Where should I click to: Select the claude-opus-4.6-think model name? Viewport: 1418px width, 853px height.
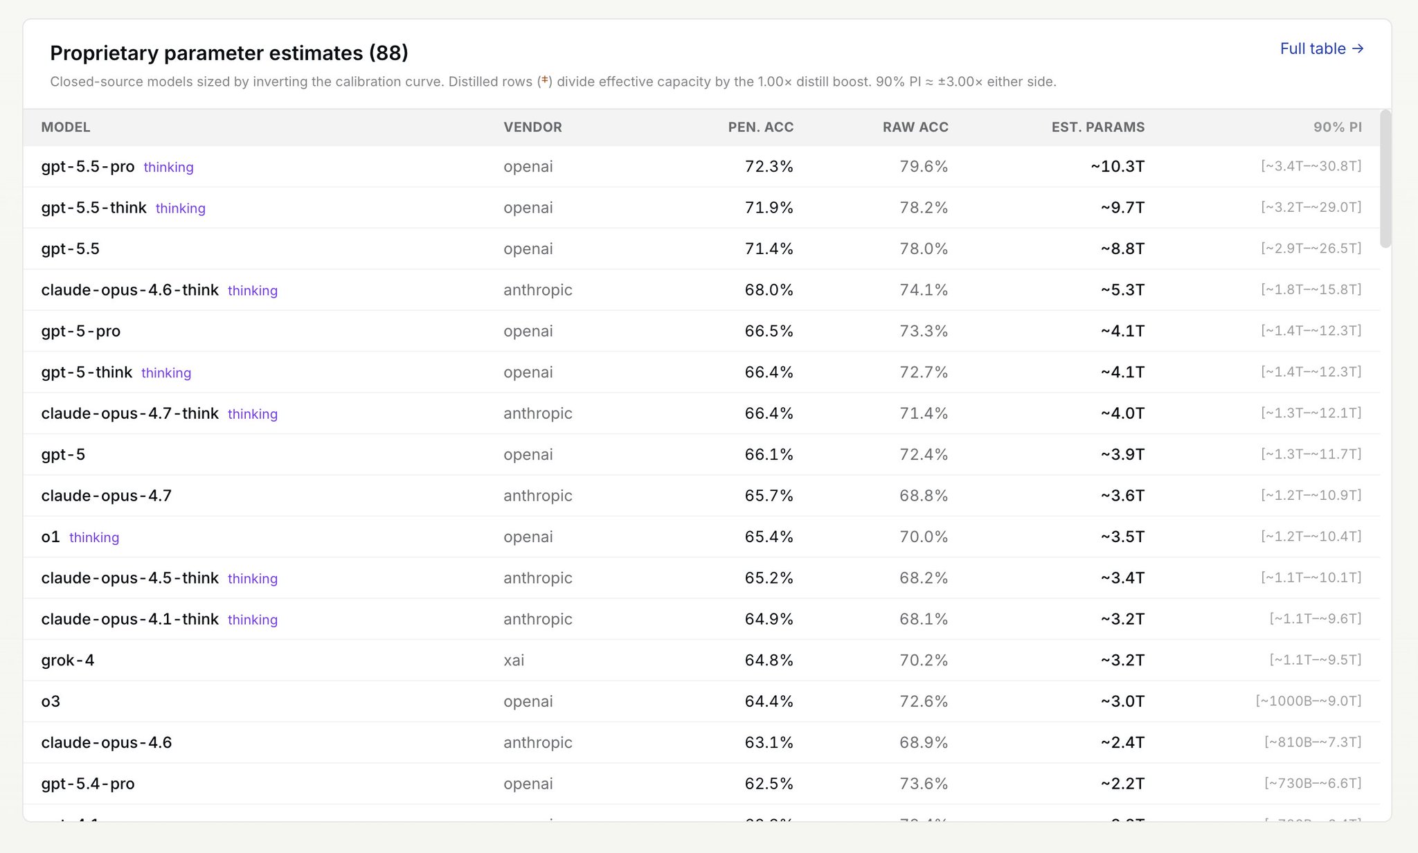click(129, 290)
